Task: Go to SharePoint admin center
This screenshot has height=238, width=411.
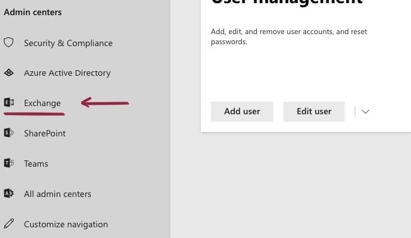Action: pyautogui.click(x=45, y=133)
